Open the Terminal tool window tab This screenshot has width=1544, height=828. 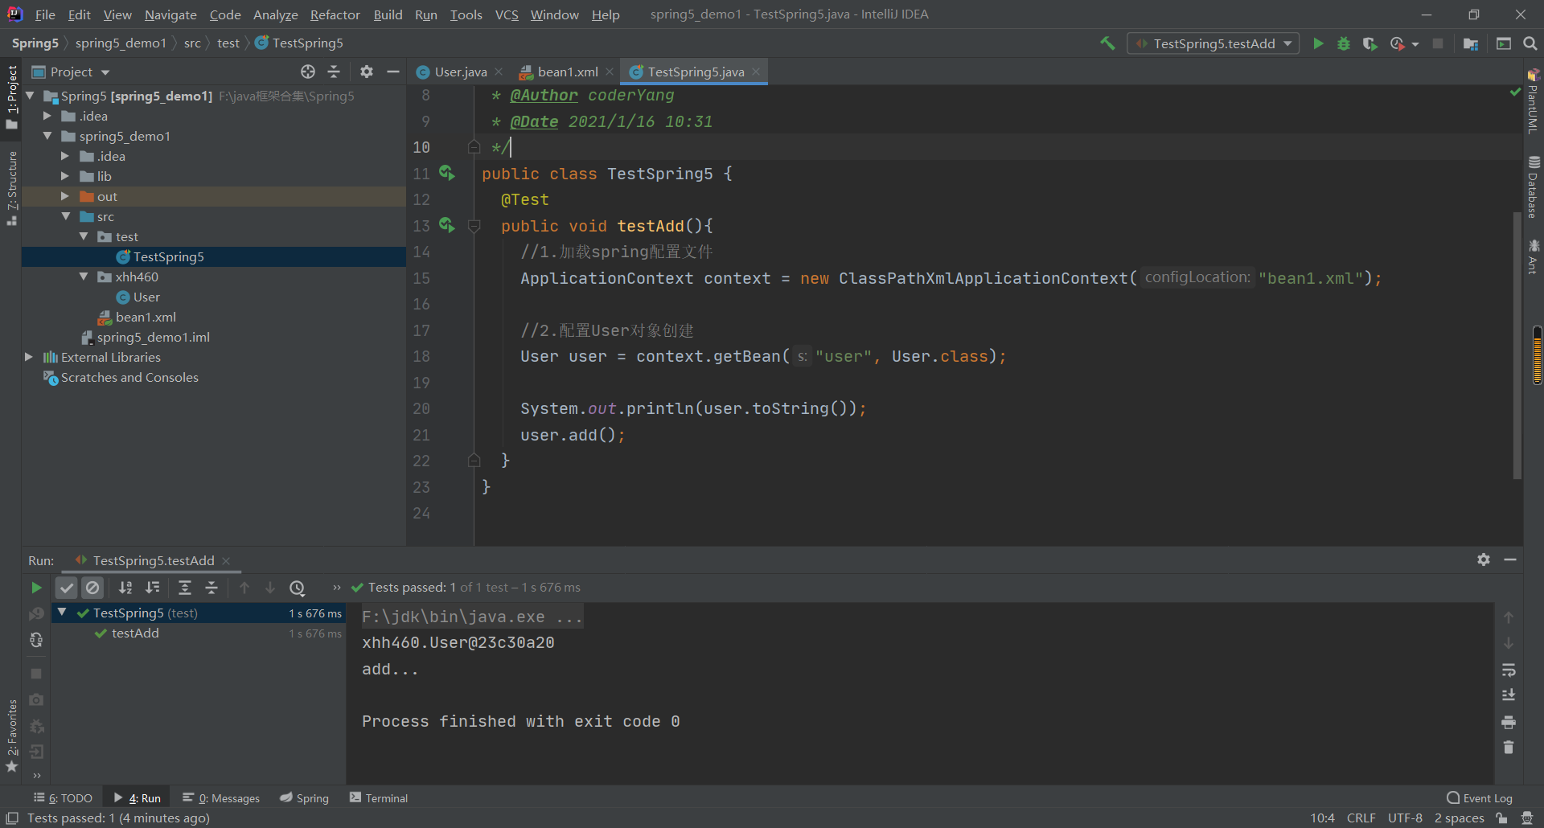click(x=379, y=797)
